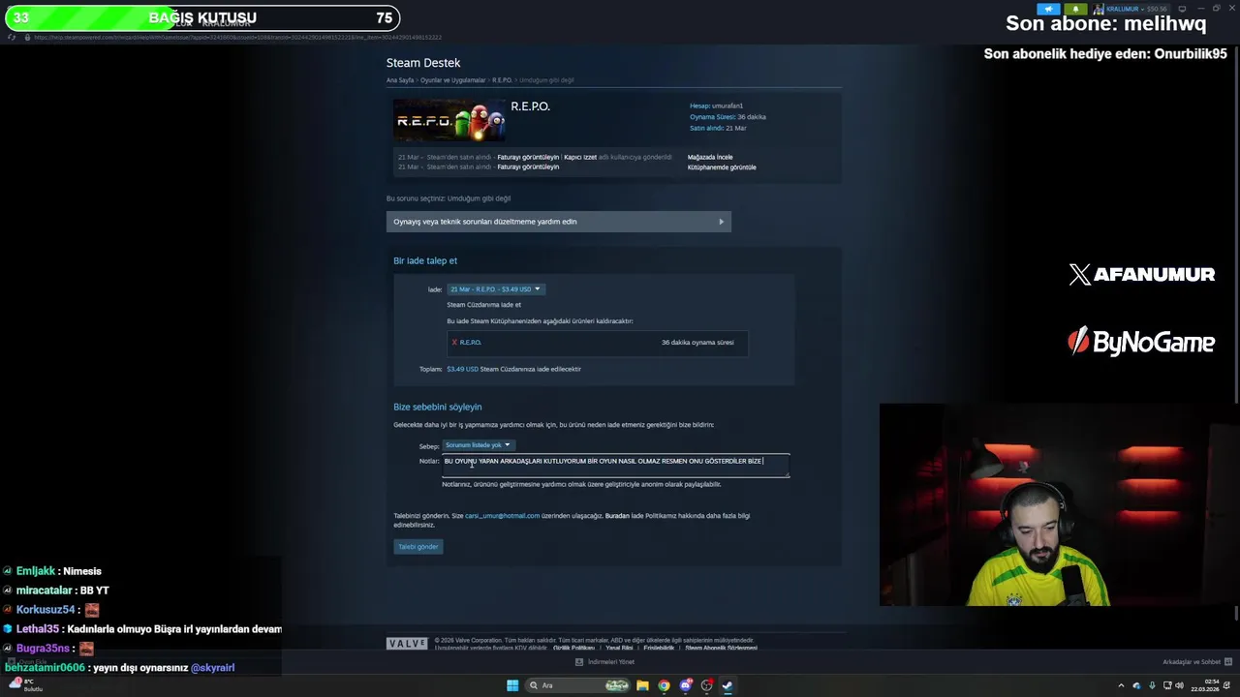Screen dimensions: 1240x697
Task: Go to Ana Sayfa breadcrumb
Action: point(400,80)
